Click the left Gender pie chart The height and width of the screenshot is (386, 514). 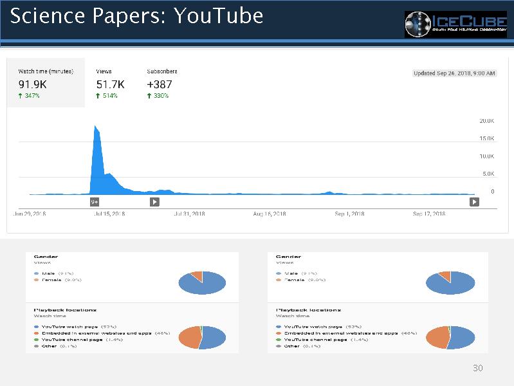[202, 282]
